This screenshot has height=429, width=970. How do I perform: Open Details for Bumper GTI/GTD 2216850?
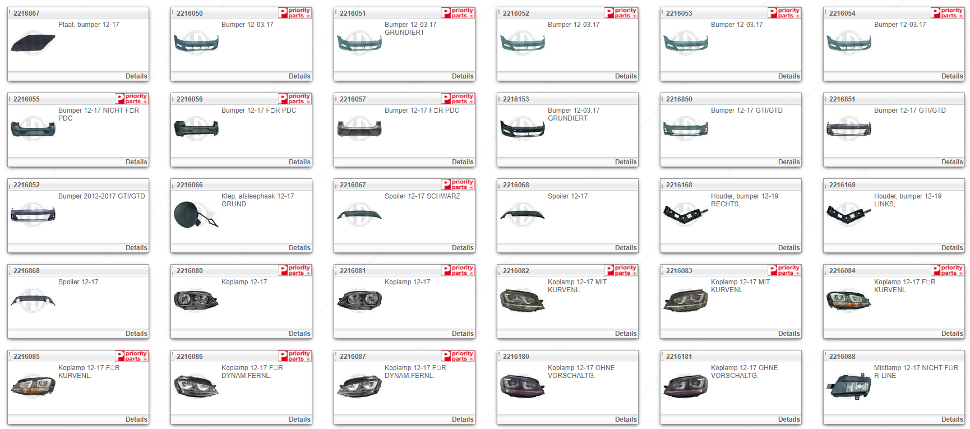(x=788, y=162)
